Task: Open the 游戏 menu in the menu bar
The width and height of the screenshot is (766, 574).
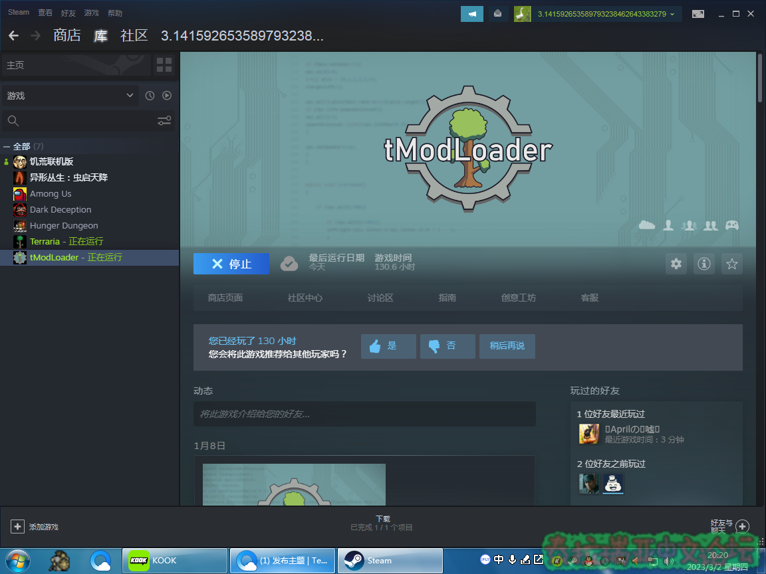Action: tap(91, 13)
